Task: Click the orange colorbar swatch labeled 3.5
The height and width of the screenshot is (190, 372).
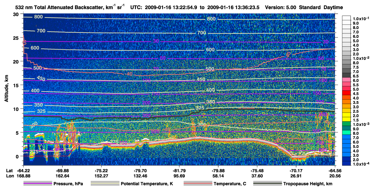Action: [347, 102]
